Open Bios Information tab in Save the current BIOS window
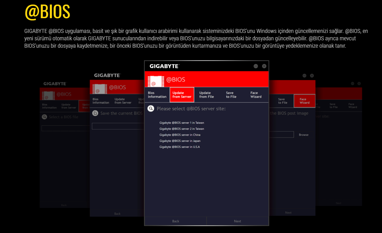The height and width of the screenshot is (233, 382). (101, 101)
